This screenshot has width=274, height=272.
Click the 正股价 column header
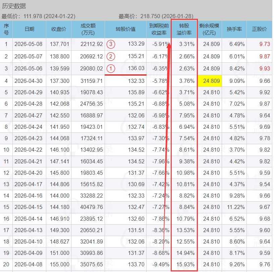click(x=259, y=29)
